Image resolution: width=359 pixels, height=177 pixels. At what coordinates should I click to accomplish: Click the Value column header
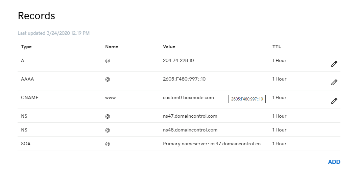coord(169,47)
